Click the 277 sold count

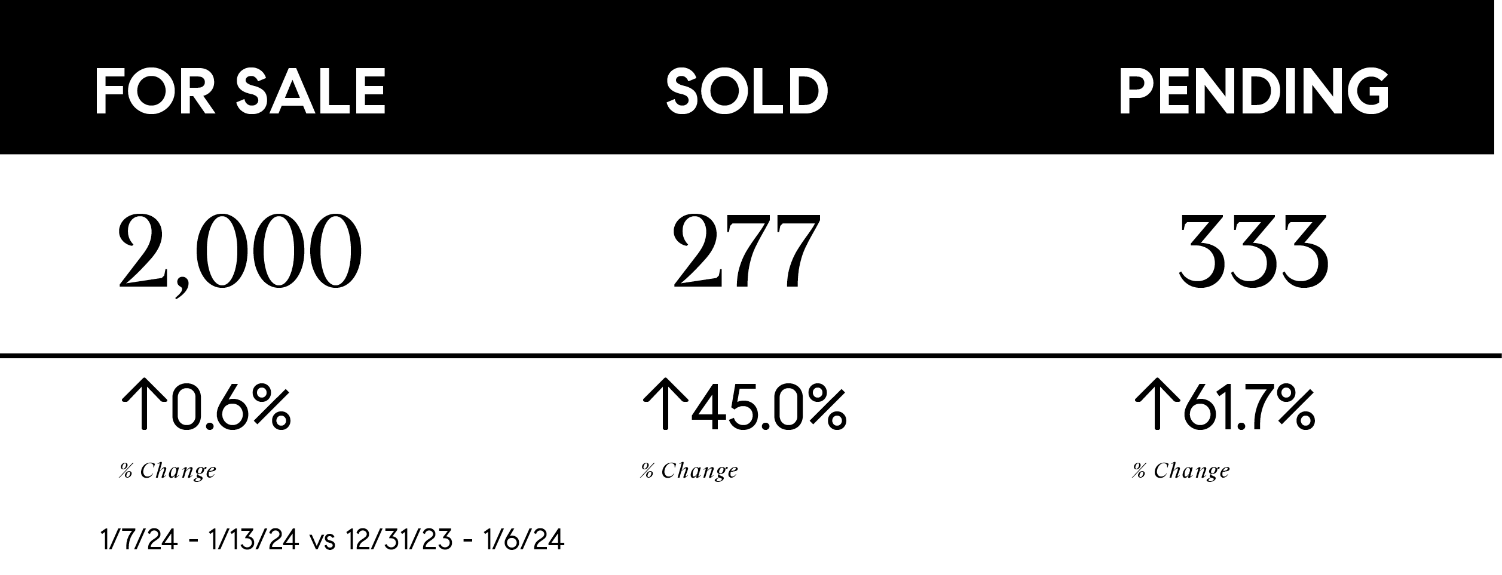[745, 252]
